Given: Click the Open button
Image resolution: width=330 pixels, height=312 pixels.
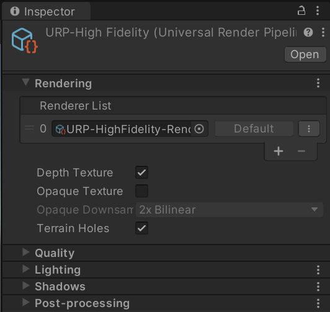Looking at the screenshot, I should coord(305,54).
